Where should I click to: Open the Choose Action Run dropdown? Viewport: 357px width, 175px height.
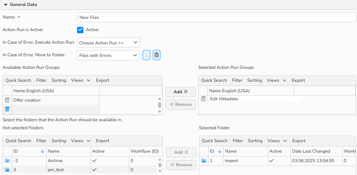[x=108, y=43]
